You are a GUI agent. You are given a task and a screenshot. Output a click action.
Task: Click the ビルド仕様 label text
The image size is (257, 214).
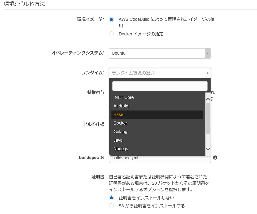click(94, 124)
